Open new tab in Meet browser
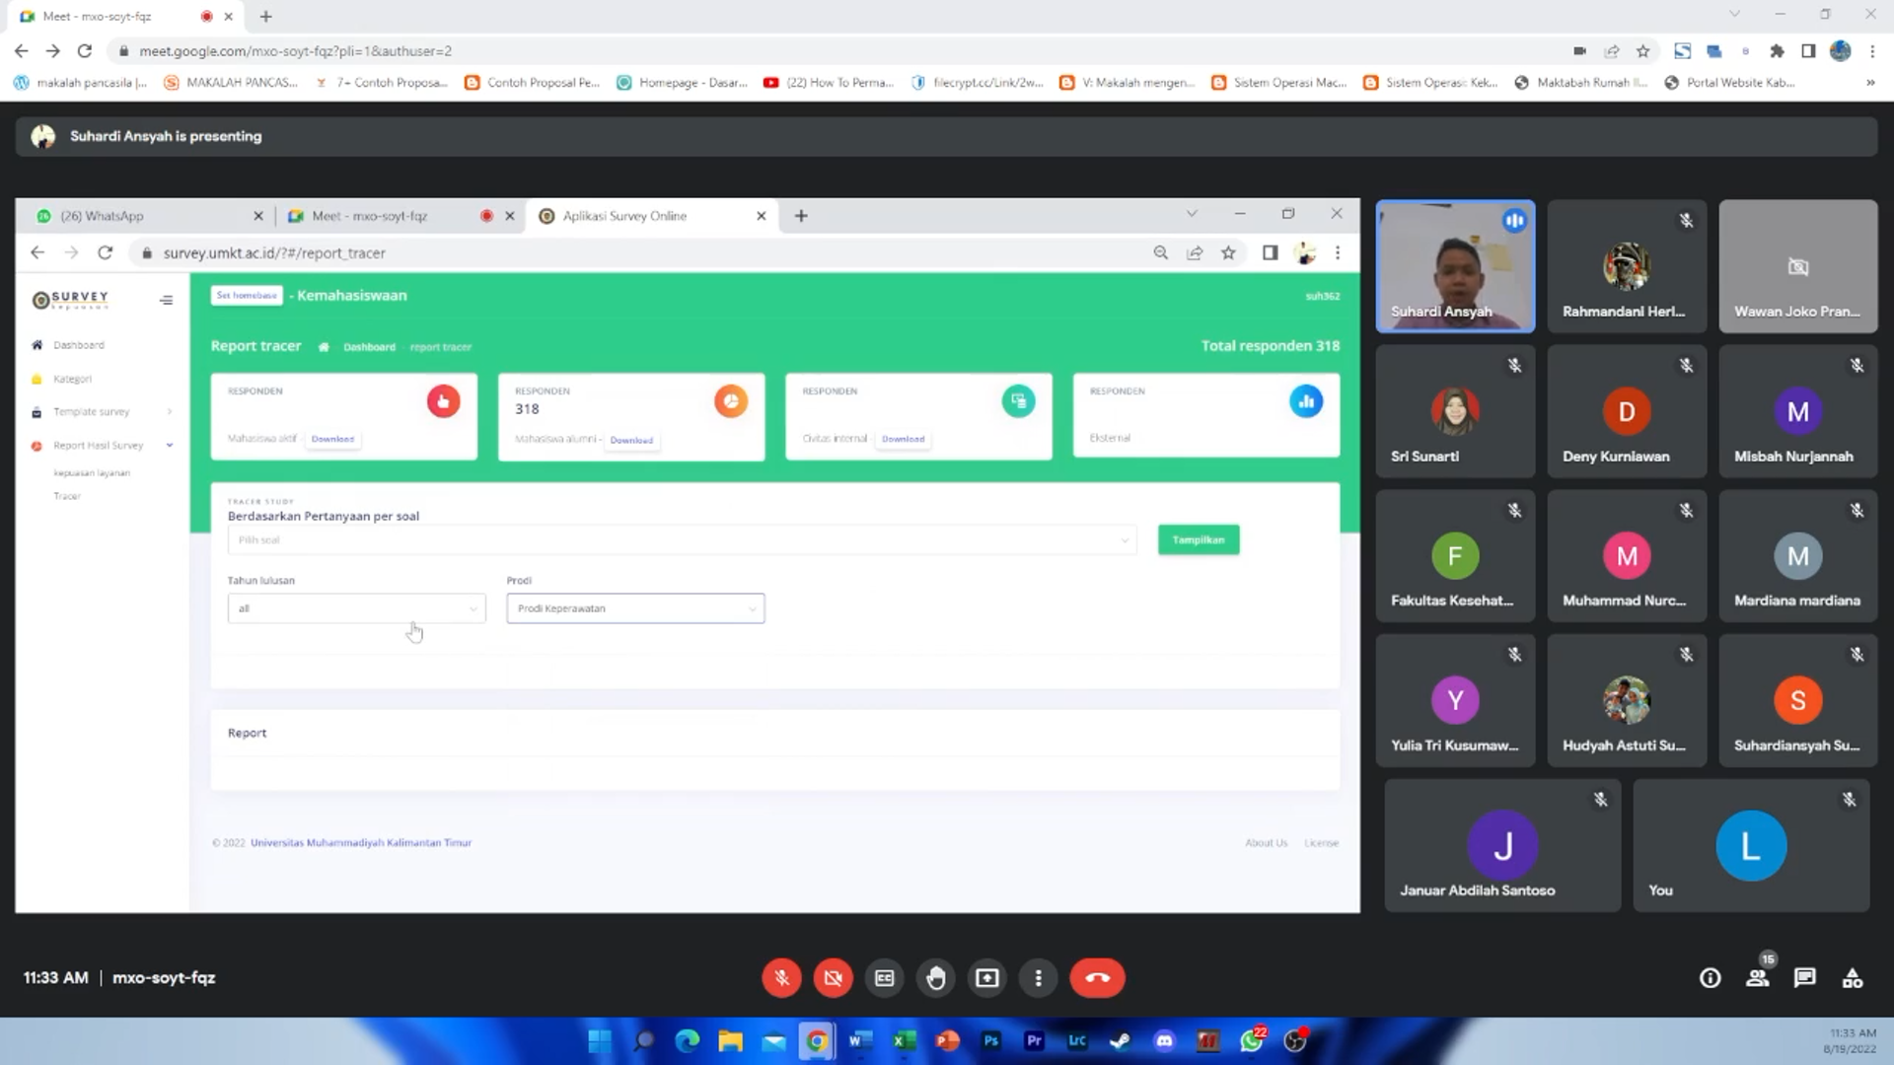Image resolution: width=1894 pixels, height=1065 pixels. (265, 17)
